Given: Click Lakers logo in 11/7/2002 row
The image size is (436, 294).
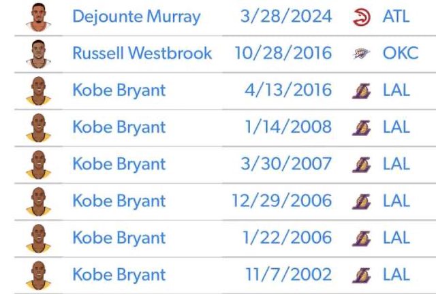Looking at the screenshot, I should [362, 275].
